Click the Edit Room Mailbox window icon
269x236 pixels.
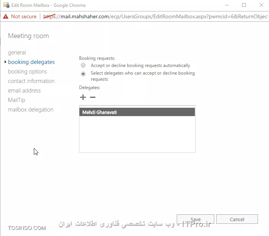(x=6, y=5)
